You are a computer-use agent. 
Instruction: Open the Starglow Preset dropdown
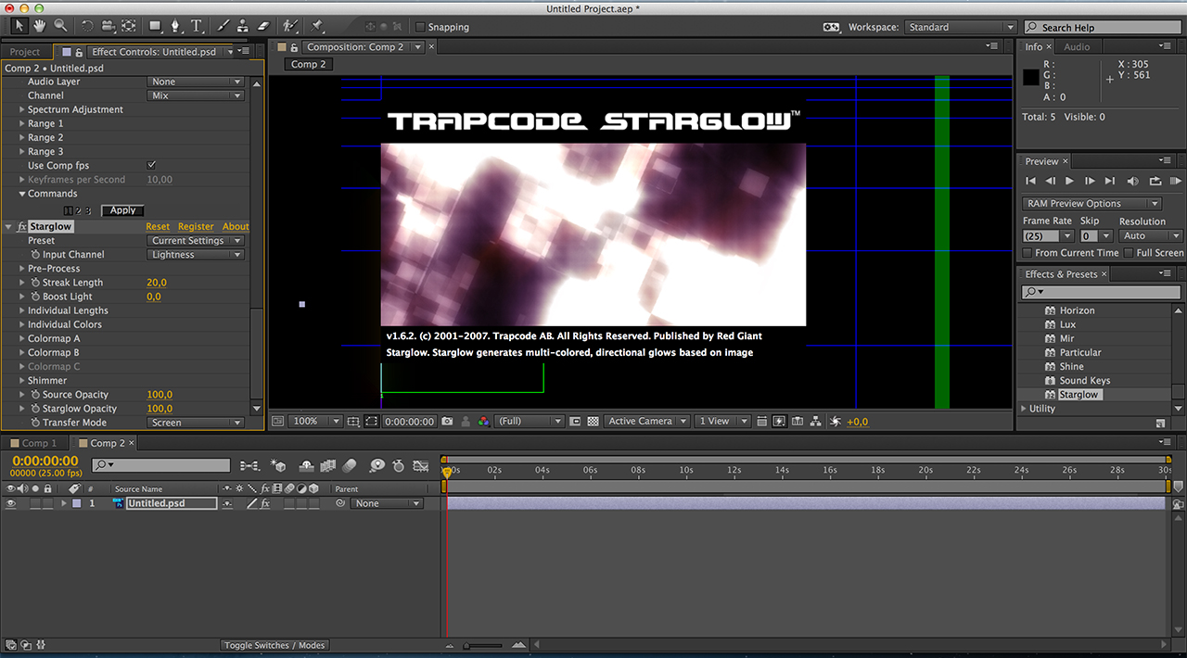196,241
